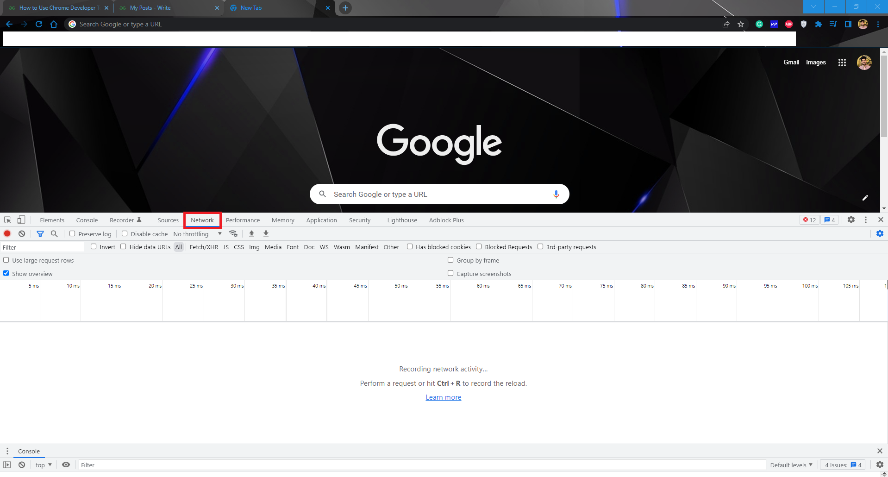
Task: Close the DevTools panel
Action: (881, 220)
